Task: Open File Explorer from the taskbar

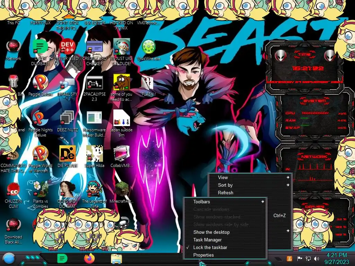Action: tap(116, 259)
